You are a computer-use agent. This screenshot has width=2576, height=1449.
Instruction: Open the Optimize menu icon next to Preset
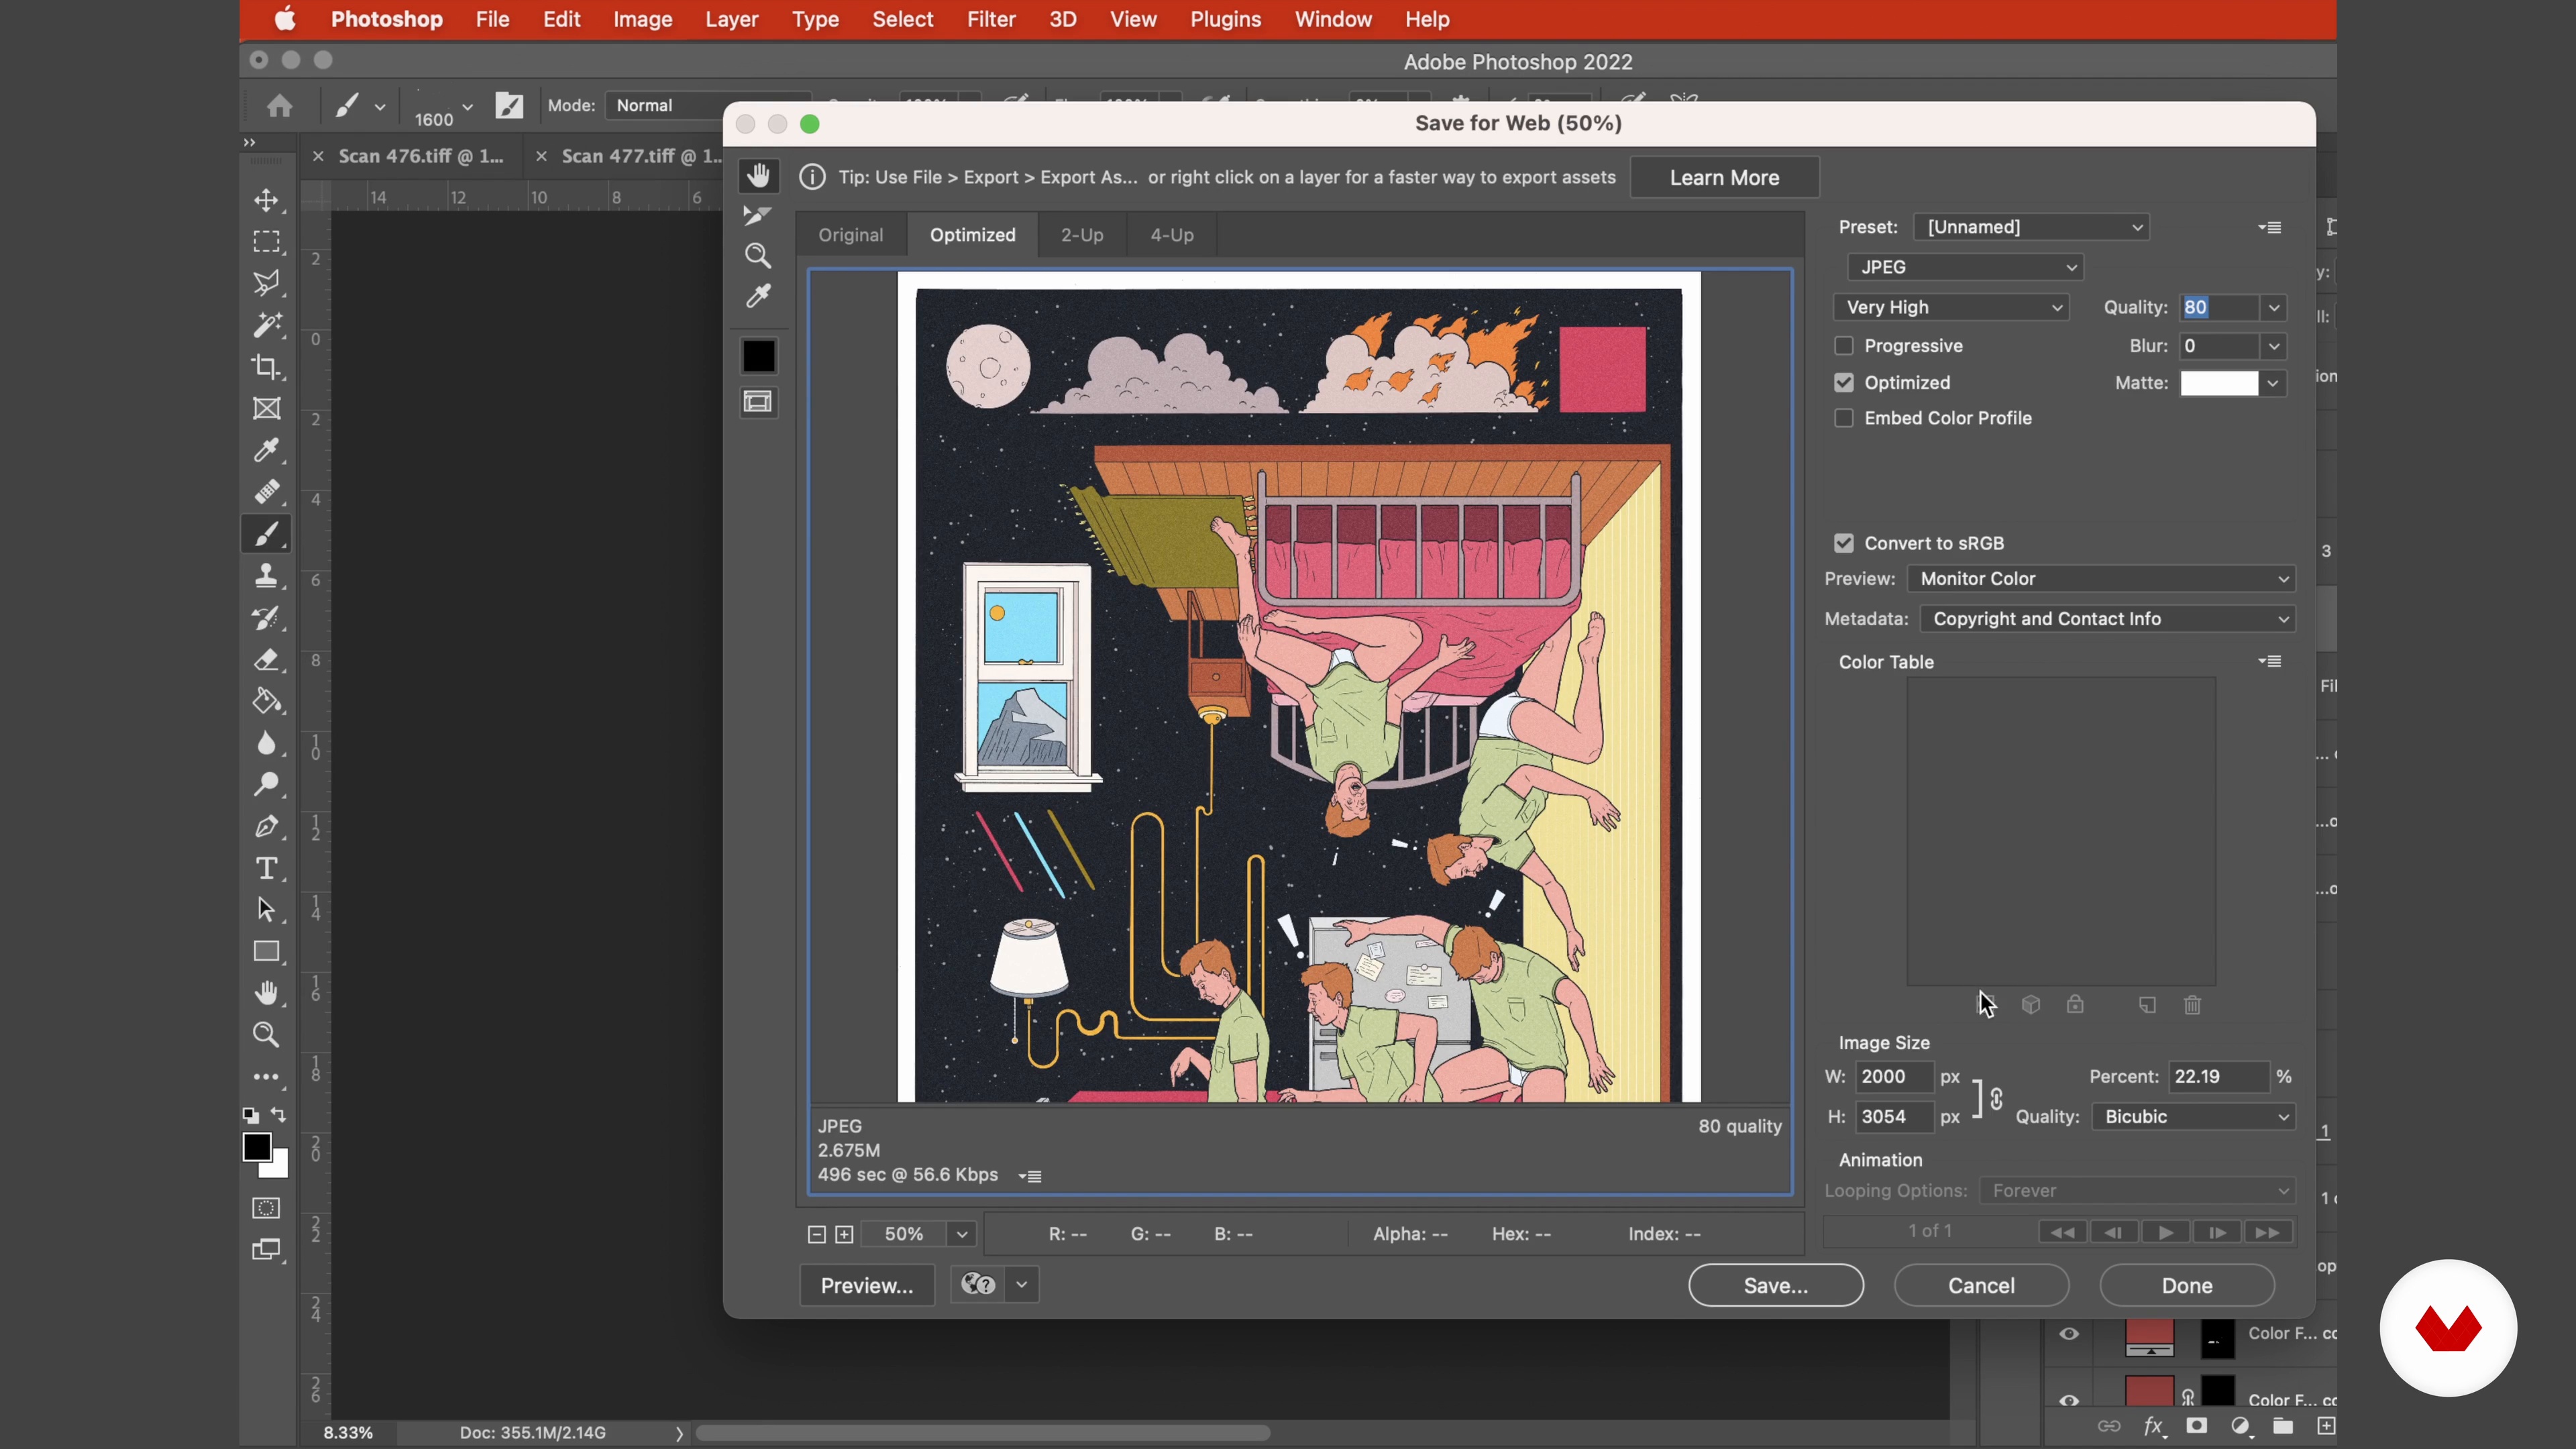click(x=2270, y=227)
